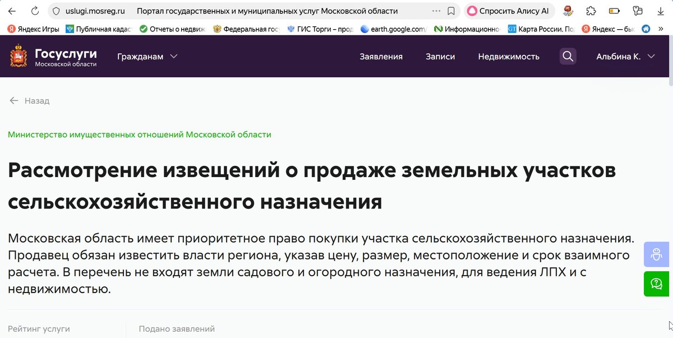Open the Недвижимость menu item
This screenshot has width=673, height=338.
coord(509,56)
